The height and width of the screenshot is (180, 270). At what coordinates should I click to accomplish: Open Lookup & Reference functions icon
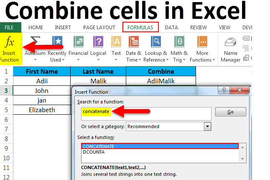[x=156, y=41]
